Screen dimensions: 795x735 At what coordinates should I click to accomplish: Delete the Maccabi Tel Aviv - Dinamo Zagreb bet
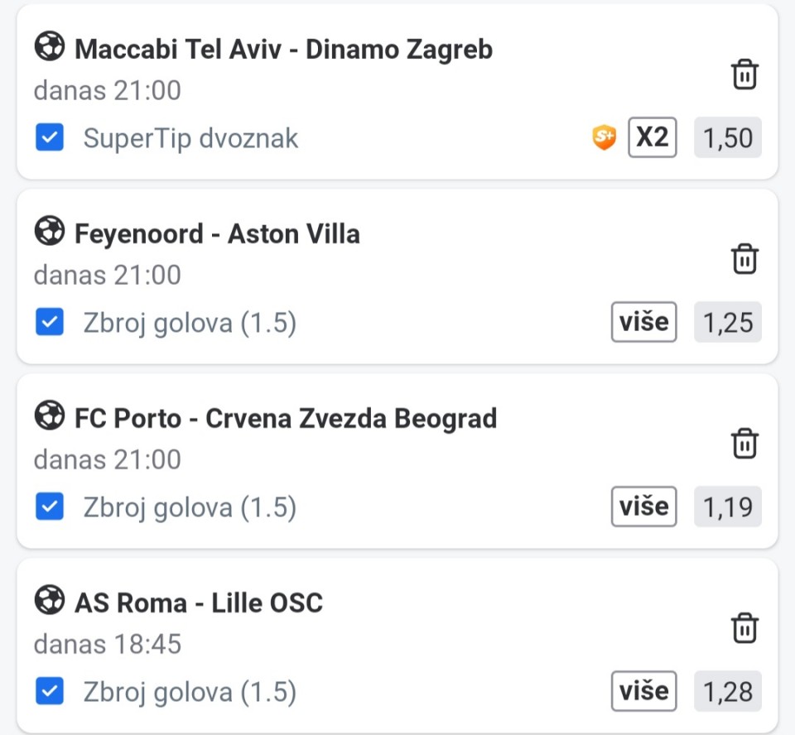click(x=744, y=74)
